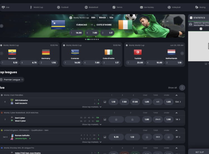This screenshot has height=154, width=209.
Task: Open the Football category
Action: click(x=63, y=7)
